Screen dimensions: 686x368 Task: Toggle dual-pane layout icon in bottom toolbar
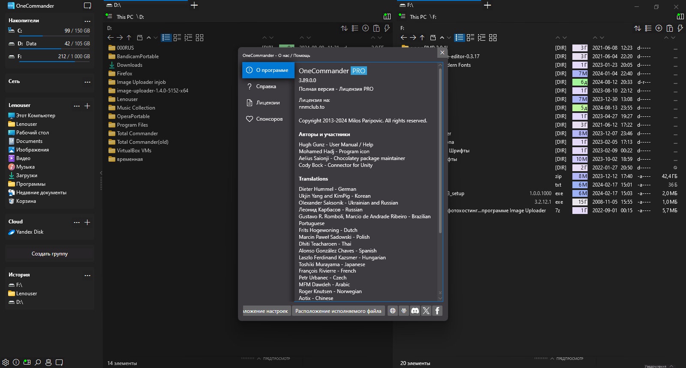pyautogui.click(x=27, y=362)
